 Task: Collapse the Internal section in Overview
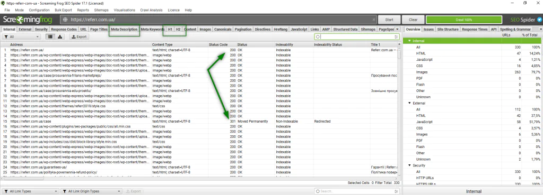(x=409, y=41)
